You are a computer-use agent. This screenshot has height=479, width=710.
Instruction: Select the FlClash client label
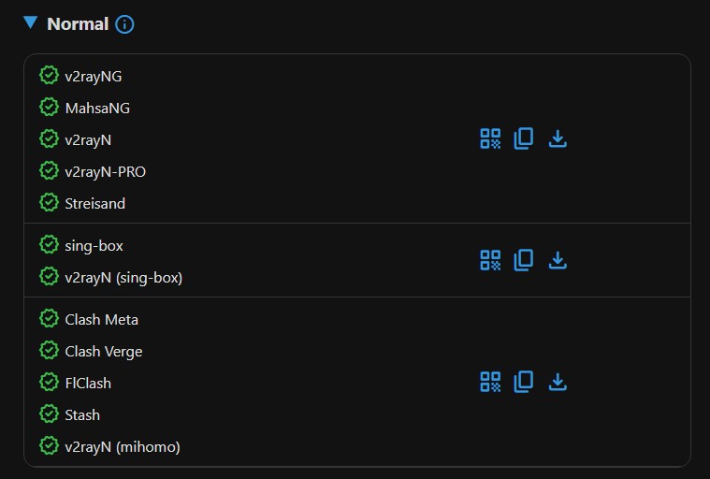[88, 383]
